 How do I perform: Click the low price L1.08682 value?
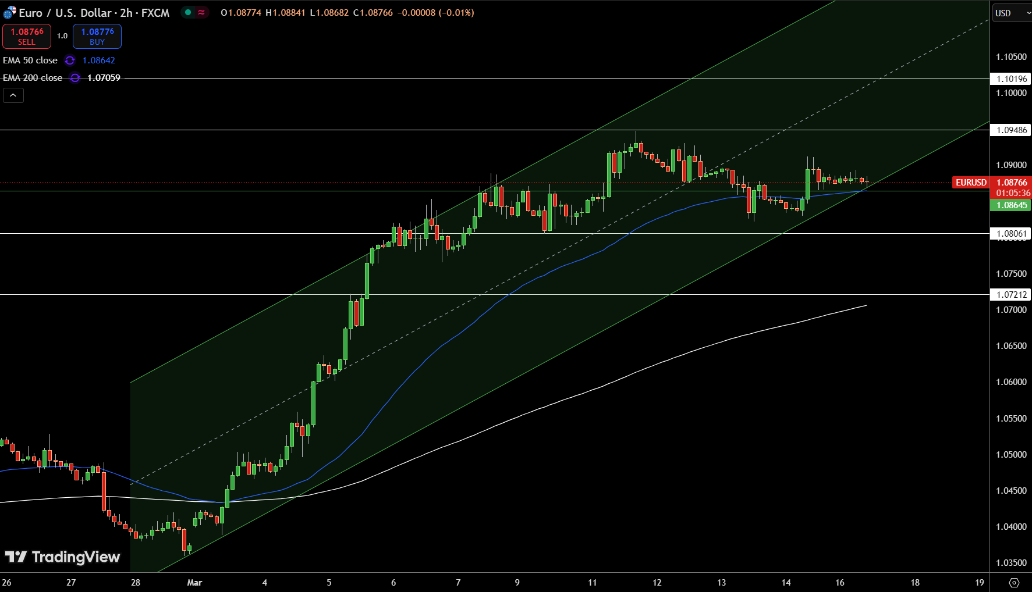(329, 13)
